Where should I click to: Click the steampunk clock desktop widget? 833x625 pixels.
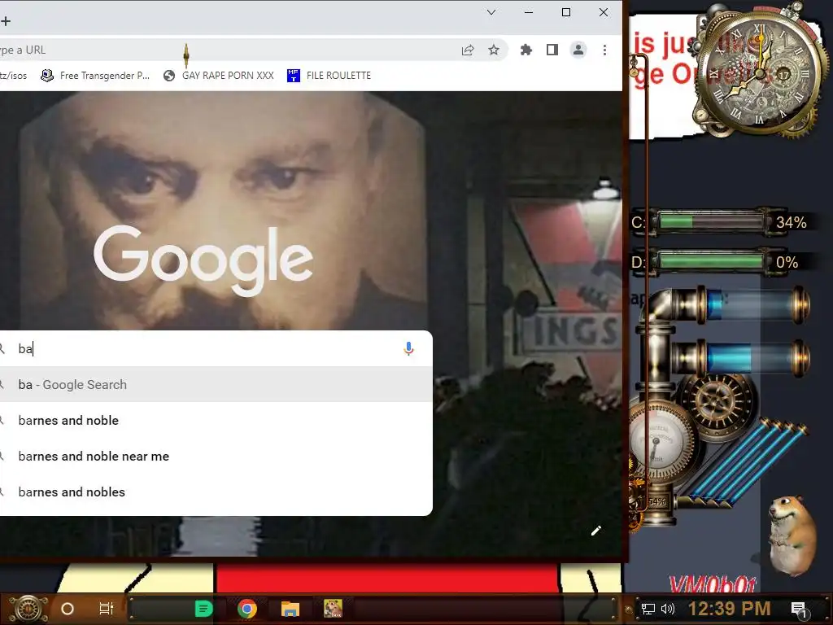[760, 72]
